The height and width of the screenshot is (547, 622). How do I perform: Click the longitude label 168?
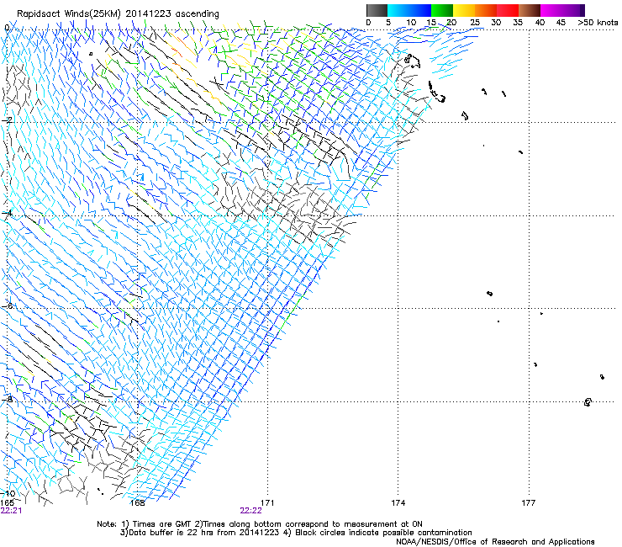pos(138,503)
